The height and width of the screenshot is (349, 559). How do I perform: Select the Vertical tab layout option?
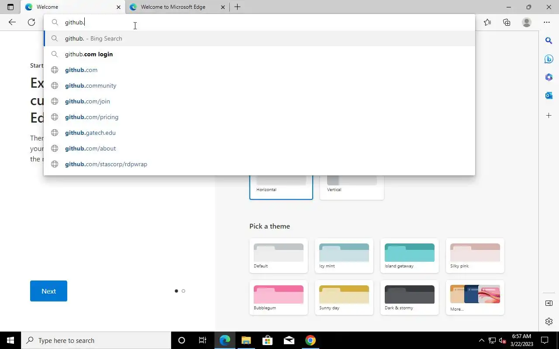click(x=352, y=187)
